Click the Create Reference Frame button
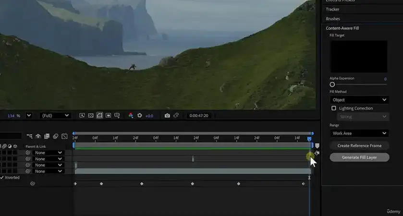Viewport: 403px width, 216px height. pos(359,145)
